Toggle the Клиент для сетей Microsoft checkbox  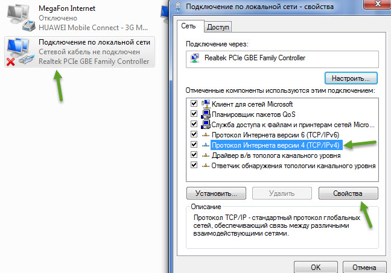pos(194,104)
